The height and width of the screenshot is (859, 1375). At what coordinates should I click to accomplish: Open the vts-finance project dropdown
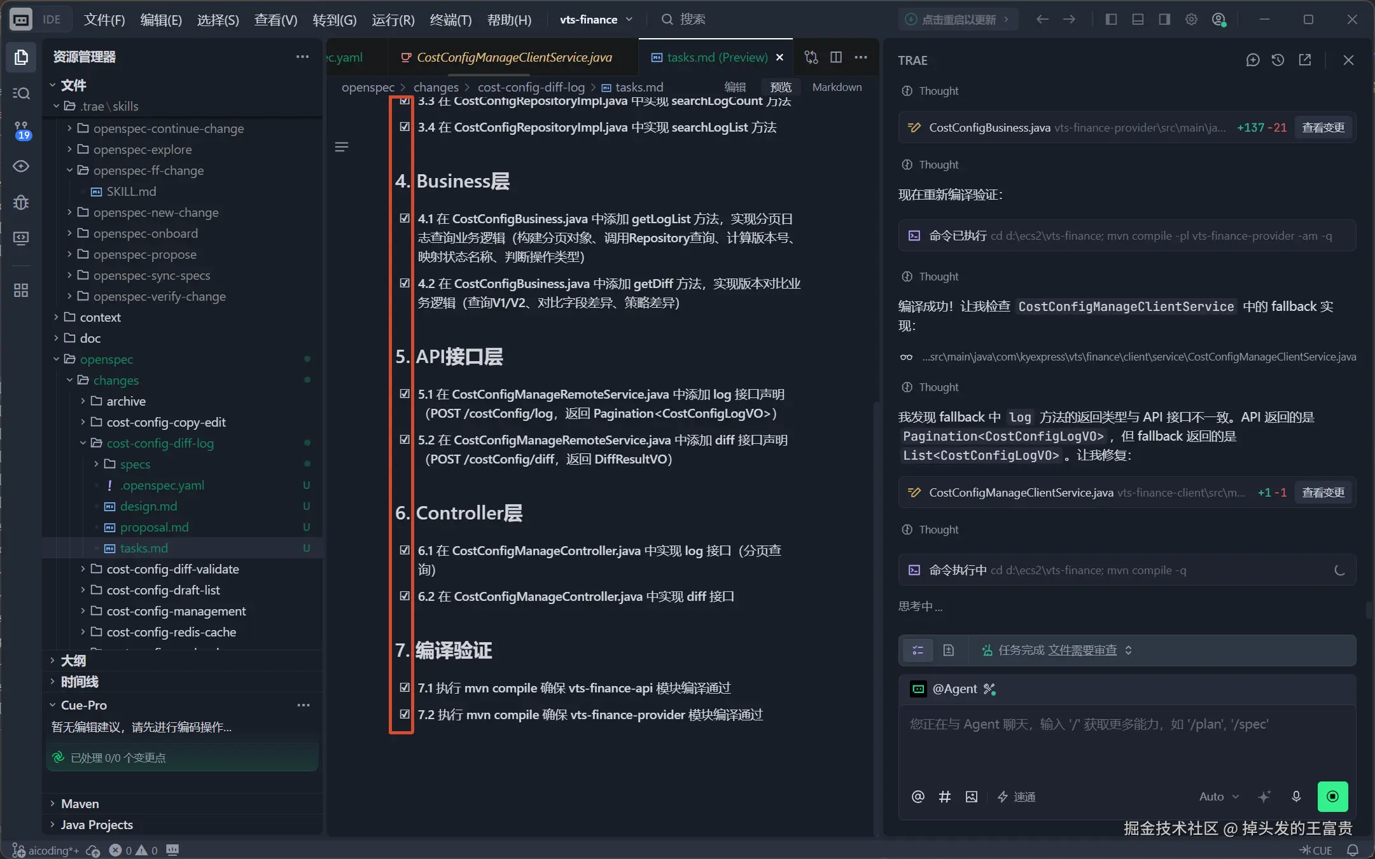596,20
